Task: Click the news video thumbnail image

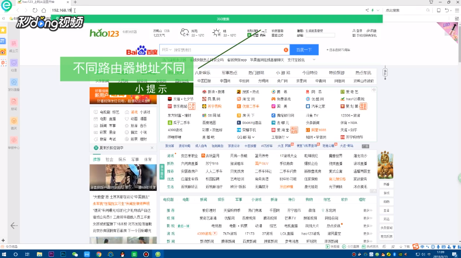Action: pyautogui.click(x=123, y=177)
